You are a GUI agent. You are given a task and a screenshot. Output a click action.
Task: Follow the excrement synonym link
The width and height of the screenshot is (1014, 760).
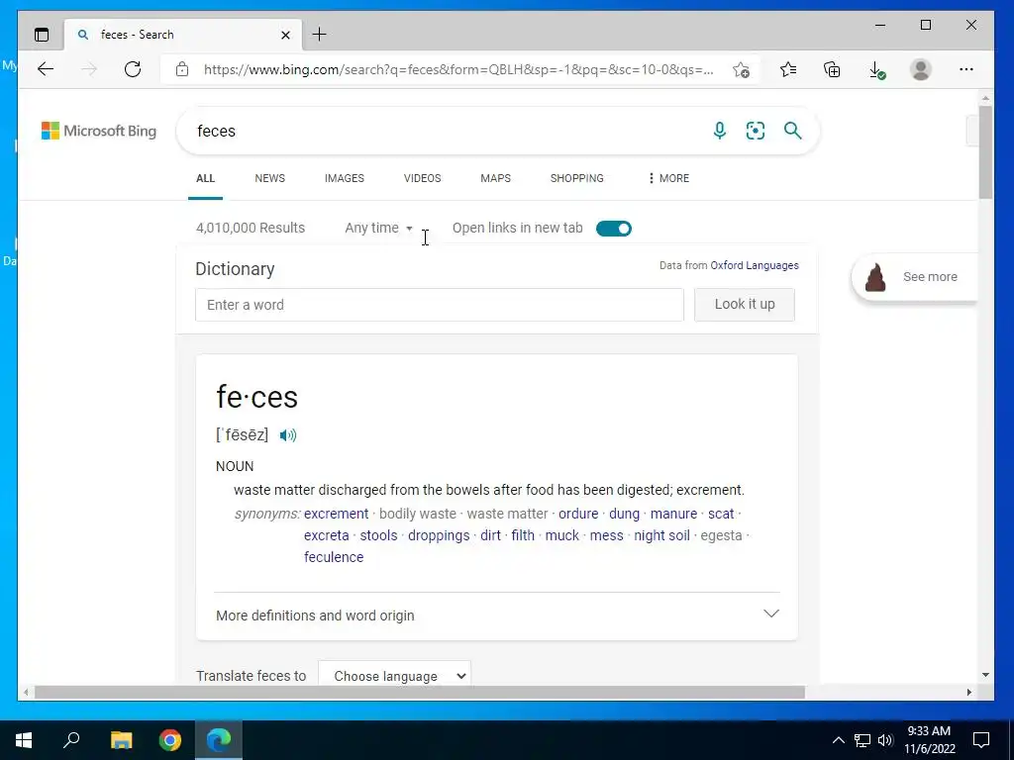337,514
